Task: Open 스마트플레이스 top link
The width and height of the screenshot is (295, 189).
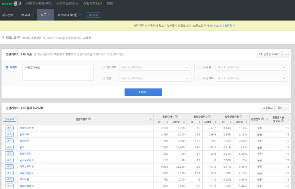Action: [67, 3]
